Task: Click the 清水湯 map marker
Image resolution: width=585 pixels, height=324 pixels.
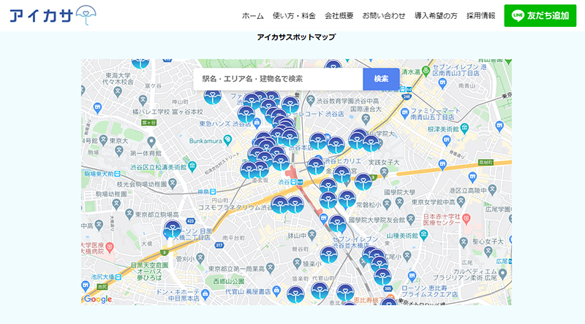Action: pyautogui.click(x=426, y=72)
